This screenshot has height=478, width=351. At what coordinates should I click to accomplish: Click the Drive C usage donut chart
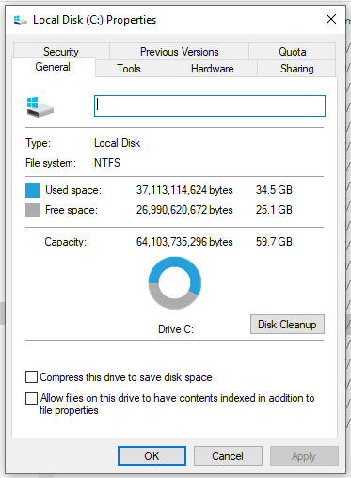[175, 283]
